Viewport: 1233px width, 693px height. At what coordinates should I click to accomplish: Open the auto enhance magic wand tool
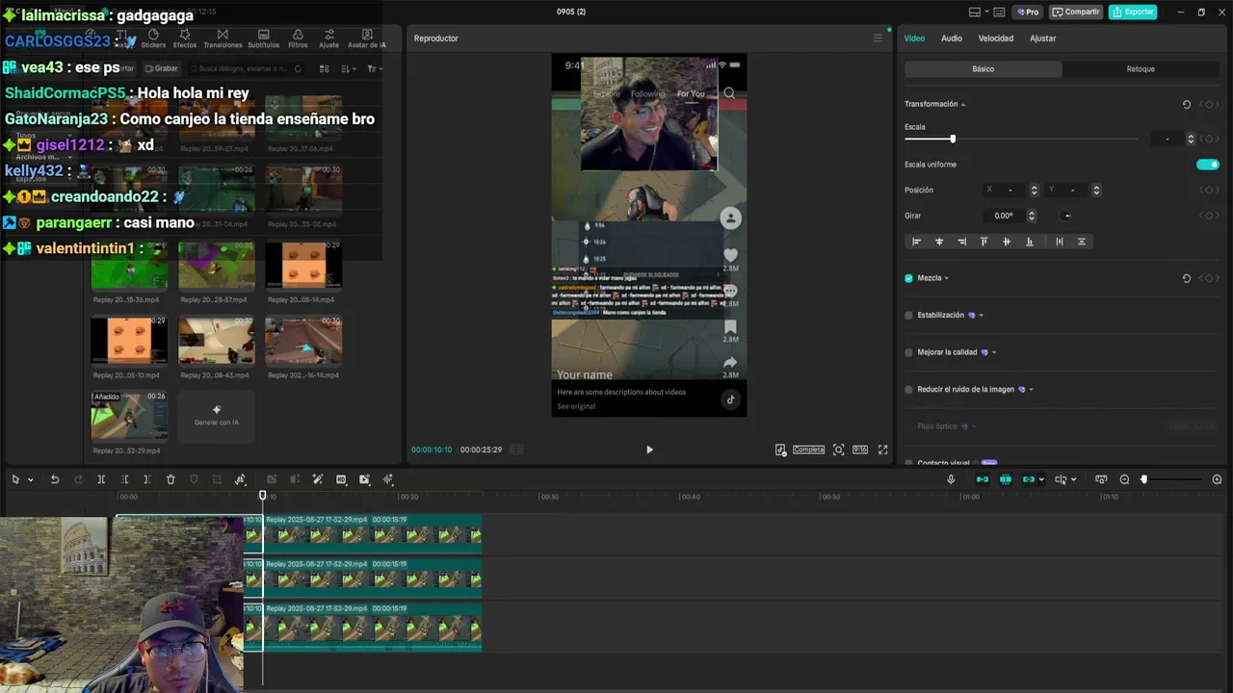(318, 479)
